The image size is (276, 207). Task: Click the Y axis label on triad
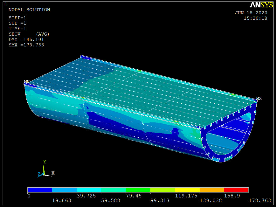pyautogui.click(x=45, y=162)
